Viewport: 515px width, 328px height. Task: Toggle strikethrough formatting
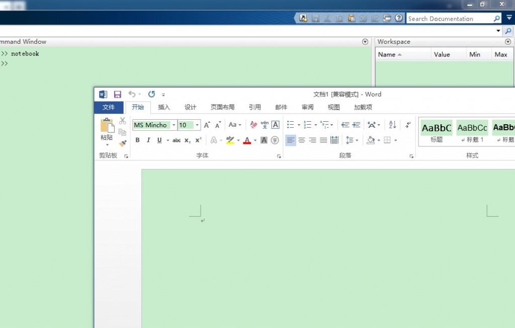pos(177,140)
